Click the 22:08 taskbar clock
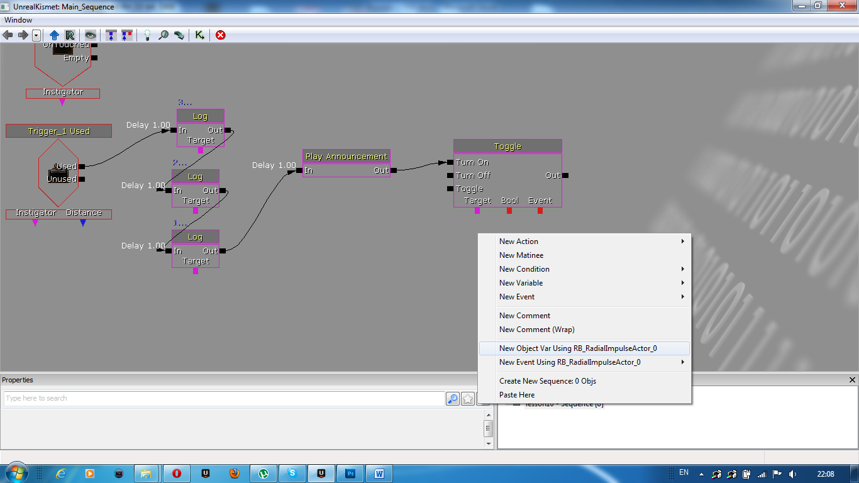 pyautogui.click(x=826, y=474)
